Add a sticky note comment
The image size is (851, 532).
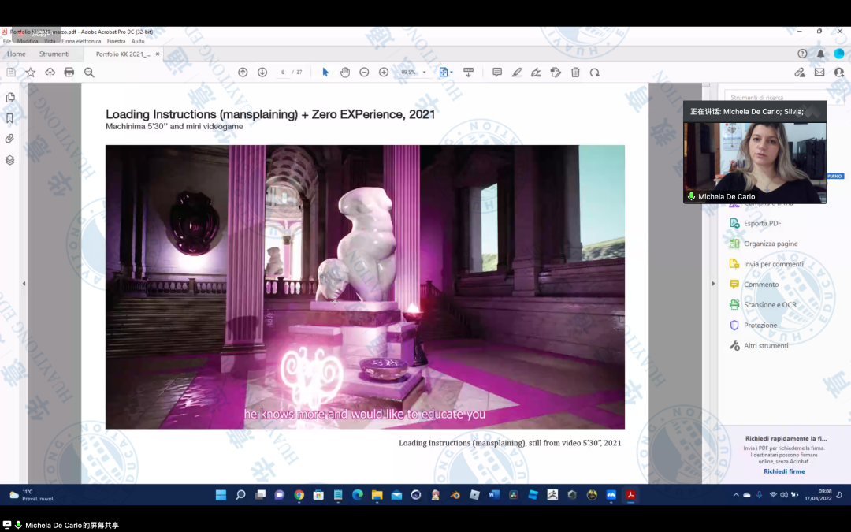496,73
